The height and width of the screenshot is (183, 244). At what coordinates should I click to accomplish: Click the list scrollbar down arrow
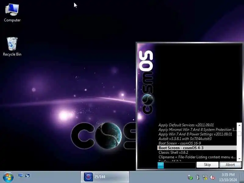point(239,159)
